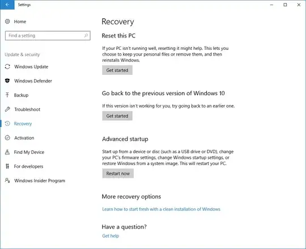Click the Backup upward arrow icon
Image resolution: width=306 pixels, height=249 pixels.
coord(7,95)
